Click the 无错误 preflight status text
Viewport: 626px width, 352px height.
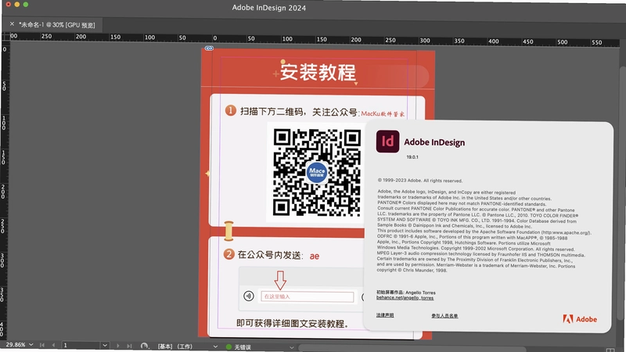[x=243, y=347]
